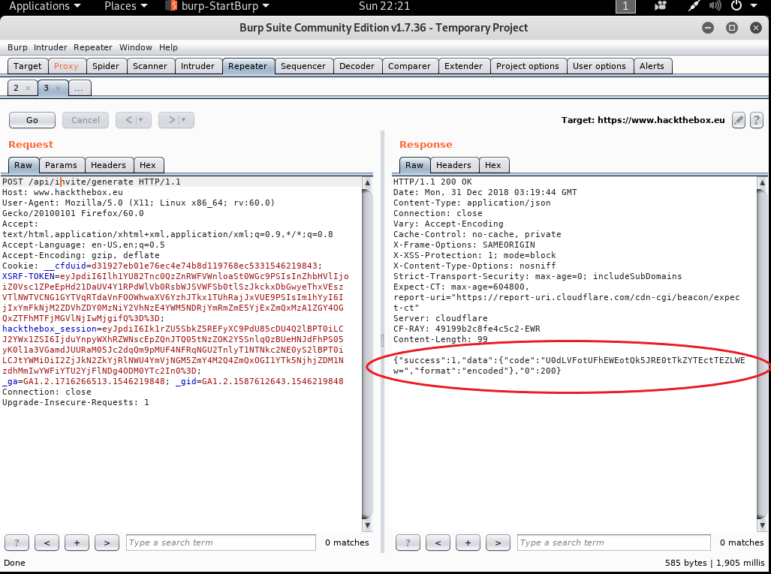Click the response search + options button
This screenshot has width=771, height=574.
(x=468, y=542)
